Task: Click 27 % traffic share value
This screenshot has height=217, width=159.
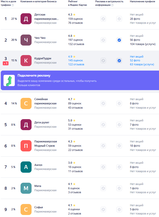Action: (x=14, y=19)
